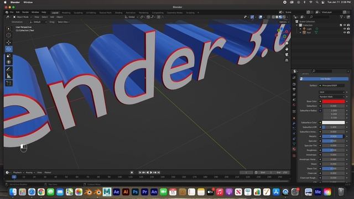Select the Move tool in the viewport toolbar
Screen dimensions: 354x199
[9, 42]
